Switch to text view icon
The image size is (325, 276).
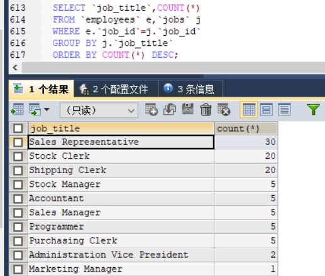pyautogui.click(x=284, y=110)
